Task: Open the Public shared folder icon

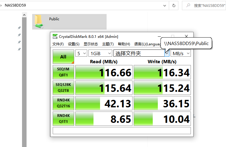Action: pos(39,22)
